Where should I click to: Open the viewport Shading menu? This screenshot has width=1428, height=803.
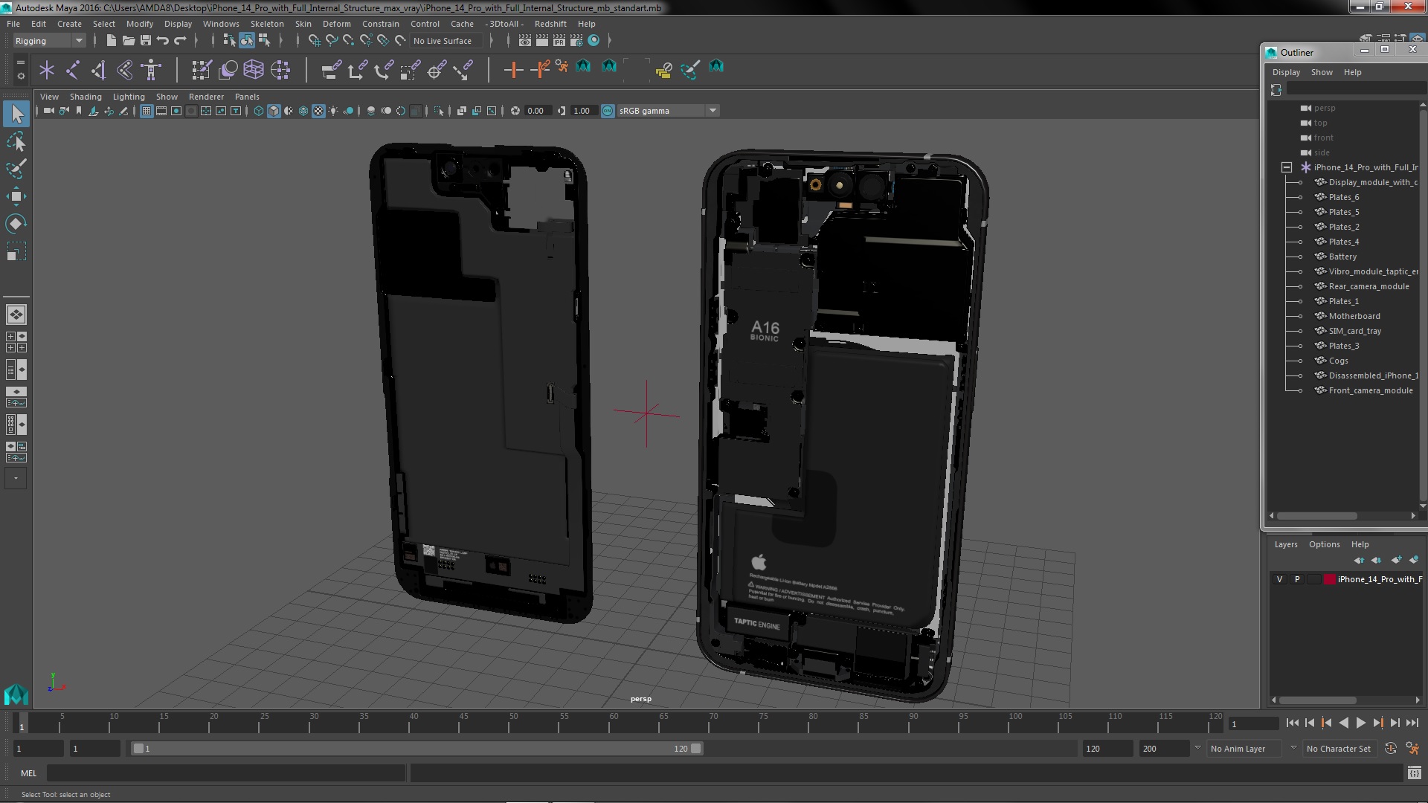tap(86, 97)
